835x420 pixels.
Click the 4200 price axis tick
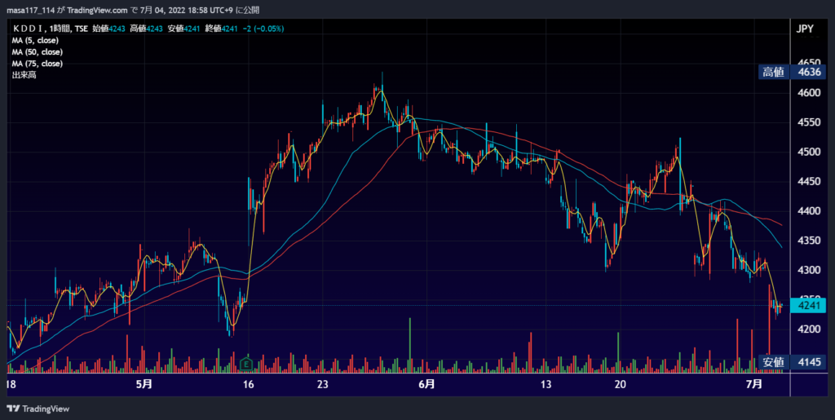[x=808, y=329]
